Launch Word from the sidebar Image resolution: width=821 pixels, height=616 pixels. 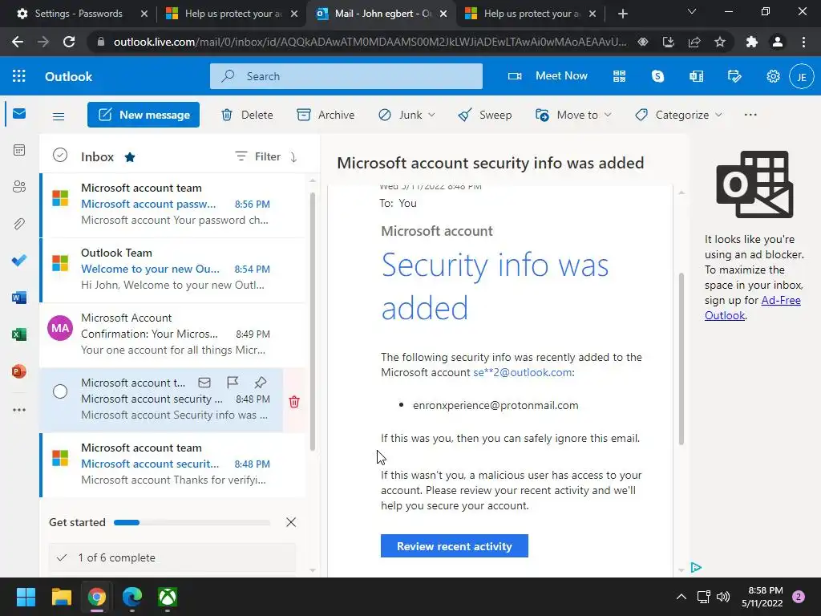tap(19, 298)
